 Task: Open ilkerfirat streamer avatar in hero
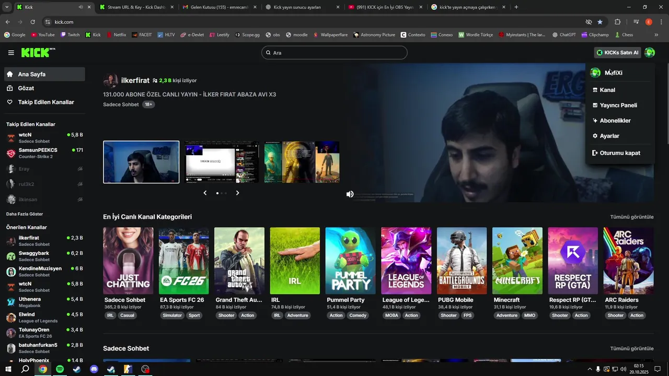pos(110,80)
